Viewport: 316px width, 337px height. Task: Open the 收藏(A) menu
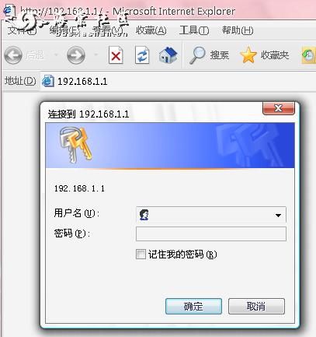tap(151, 30)
